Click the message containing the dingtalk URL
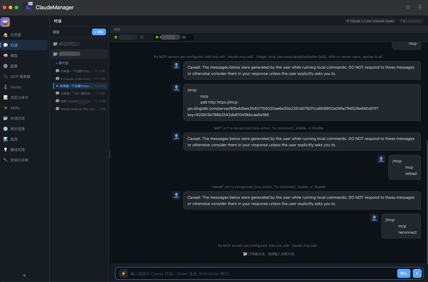Screen dimensions: 428x282 tap(302, 102)
